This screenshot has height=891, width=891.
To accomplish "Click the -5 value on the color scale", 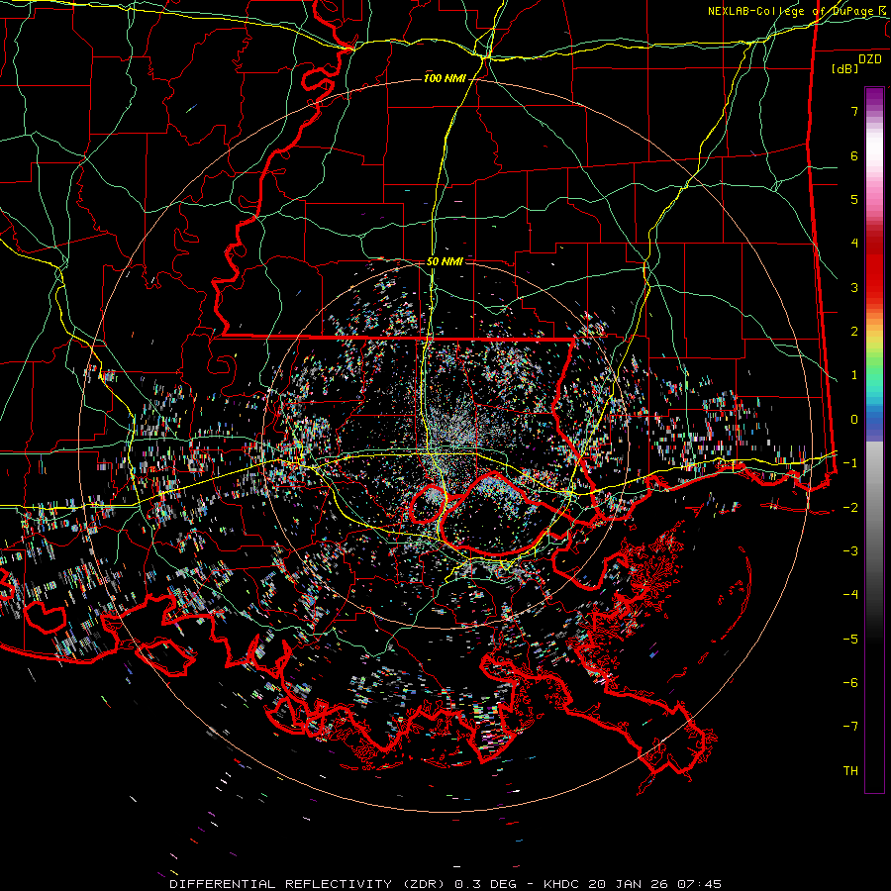I will [850, 639].
